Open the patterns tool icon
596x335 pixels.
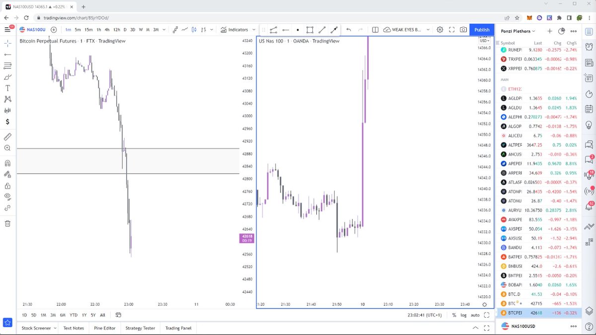coord(7,99)
